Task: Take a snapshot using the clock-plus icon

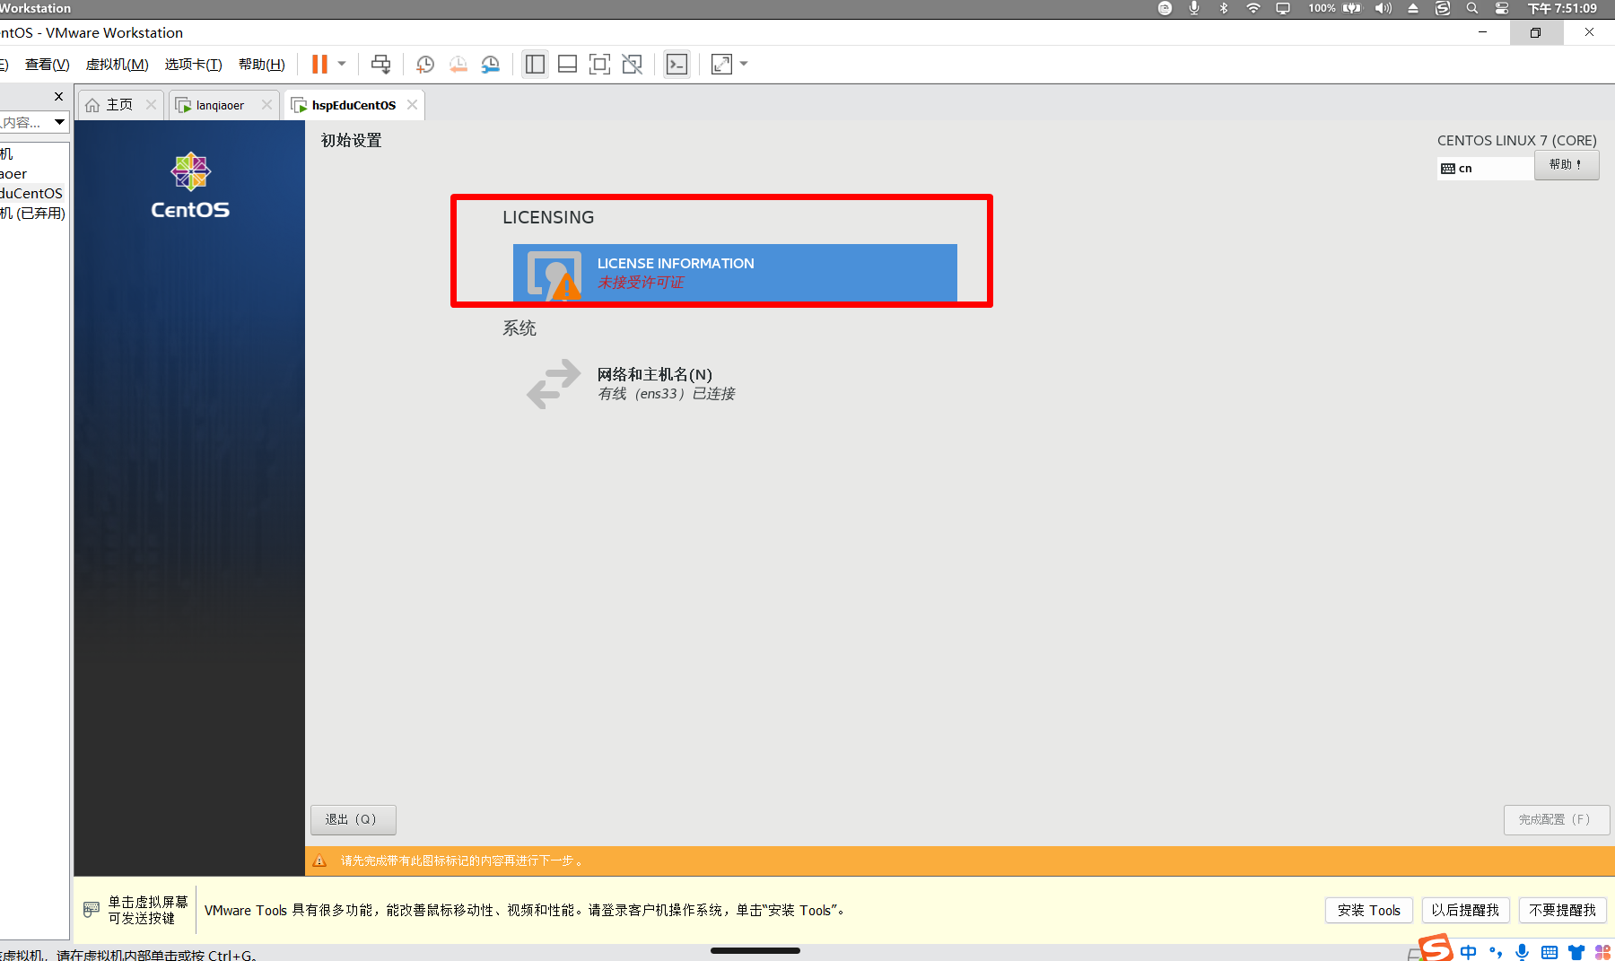Action: tap(425, 65)
